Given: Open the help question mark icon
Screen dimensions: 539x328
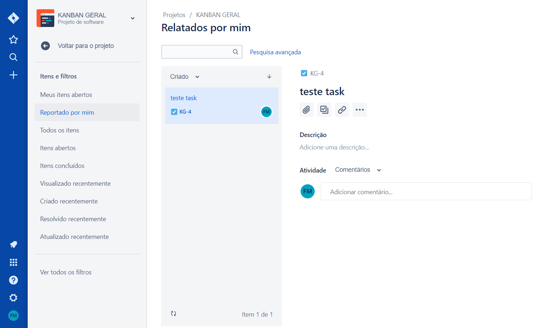Looking at the screenshot, I should pyautogui.click(x=13, y=280).
